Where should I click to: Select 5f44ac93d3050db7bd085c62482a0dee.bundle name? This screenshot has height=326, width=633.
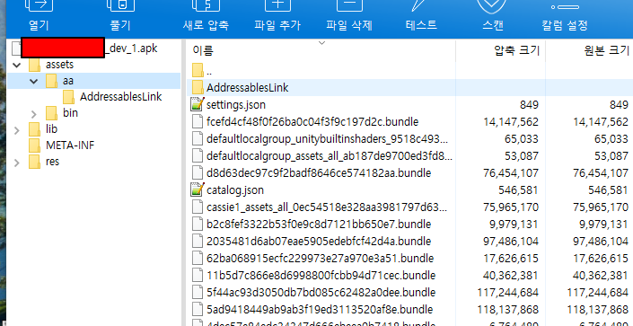click(321, 293)
